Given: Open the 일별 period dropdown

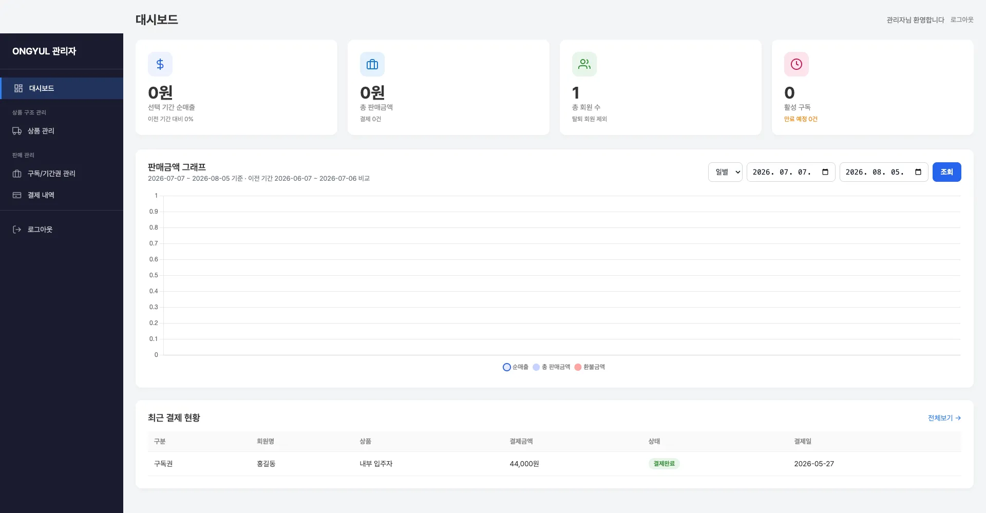Looking at the screenshot, I should (x=725, y=172).
